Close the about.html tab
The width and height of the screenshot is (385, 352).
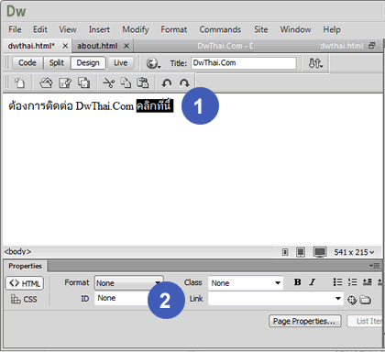pyautogui.click(x=126, y=46)
